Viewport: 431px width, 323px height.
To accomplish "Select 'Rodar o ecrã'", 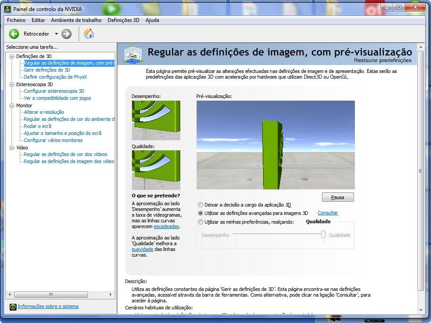I will click(38, 127).
